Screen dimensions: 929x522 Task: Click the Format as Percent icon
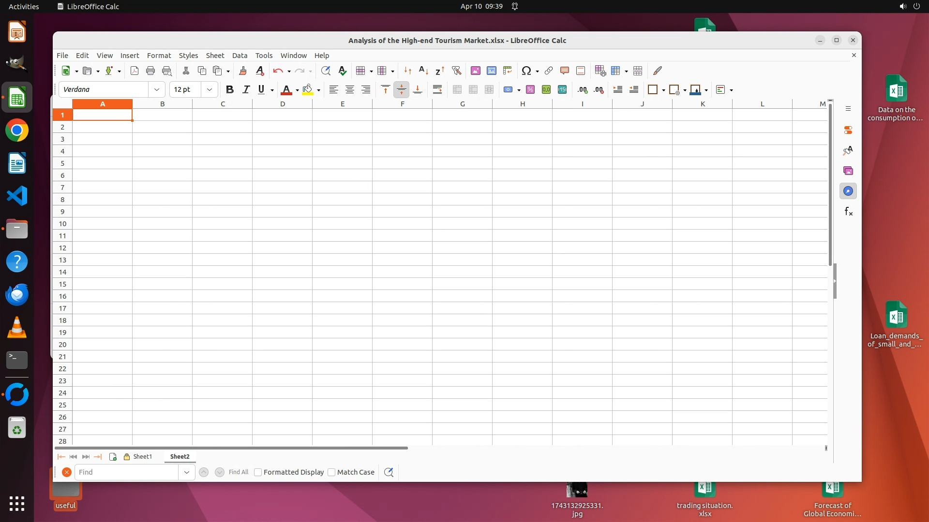point(530,89)
